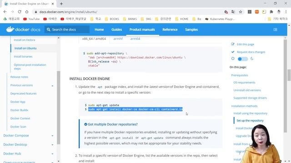Open Install on Fedora sidebar link
The image size is (291, 163).
click(x=24, y=40)
